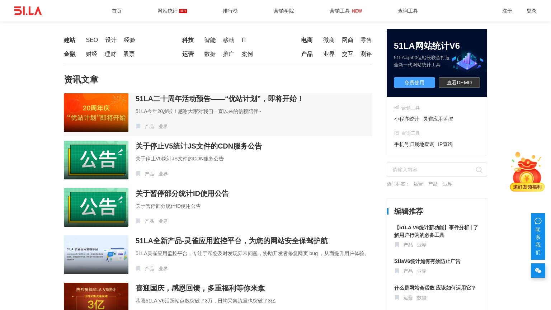Open the 网站统计 HOT nav item
The image size is (551, 310).
coord(172,11)
